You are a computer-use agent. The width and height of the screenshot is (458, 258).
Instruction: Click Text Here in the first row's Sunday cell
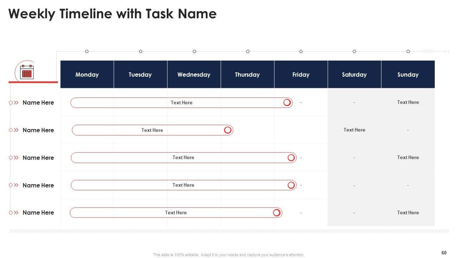pyautogui.click(x=408, y=102)
